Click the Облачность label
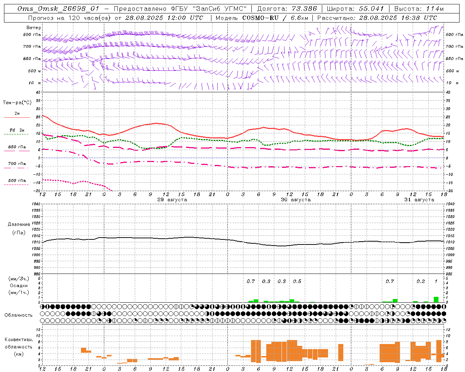465x372 pixels. click(x=19, y=315)
